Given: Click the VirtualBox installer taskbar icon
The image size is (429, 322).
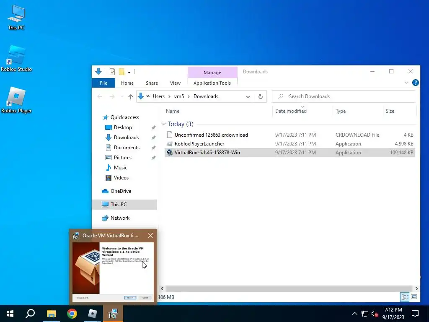Looking at the screenshot, I should point(113,314).
